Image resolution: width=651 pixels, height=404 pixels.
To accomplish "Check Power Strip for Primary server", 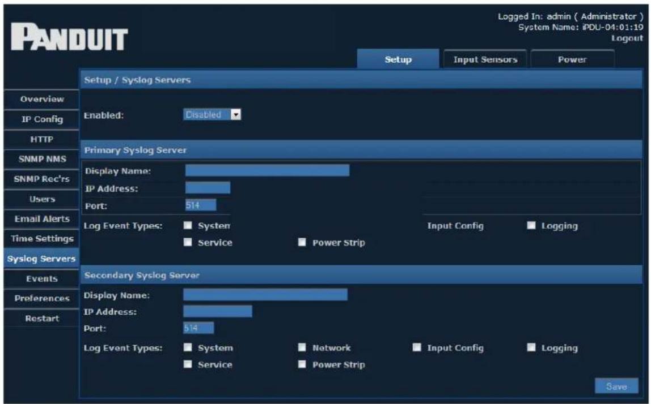I will 302,242.
